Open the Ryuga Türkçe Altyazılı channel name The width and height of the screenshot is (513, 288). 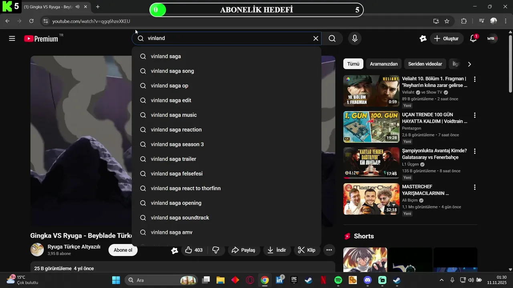pyautogui.click(x=74, y=247)
